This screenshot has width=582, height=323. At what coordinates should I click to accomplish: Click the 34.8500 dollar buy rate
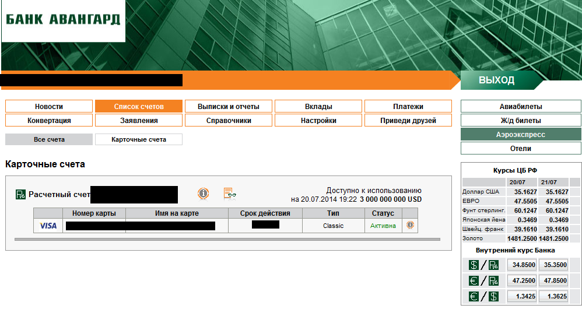coord(522,265)
